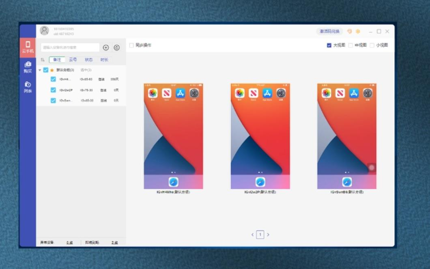Open News app on the first phone
The image size is (430, 269).
166,93
